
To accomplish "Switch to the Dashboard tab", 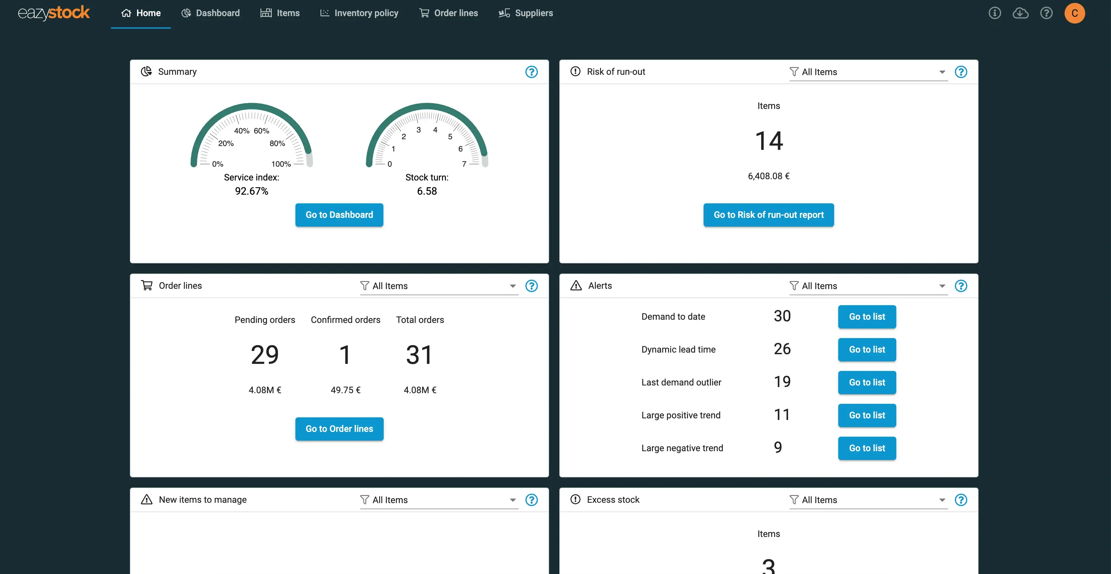I will click(x=211, y=13).
